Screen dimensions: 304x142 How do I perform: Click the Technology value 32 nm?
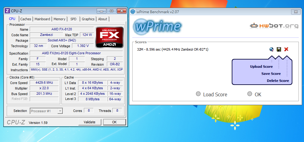(38, 46)
